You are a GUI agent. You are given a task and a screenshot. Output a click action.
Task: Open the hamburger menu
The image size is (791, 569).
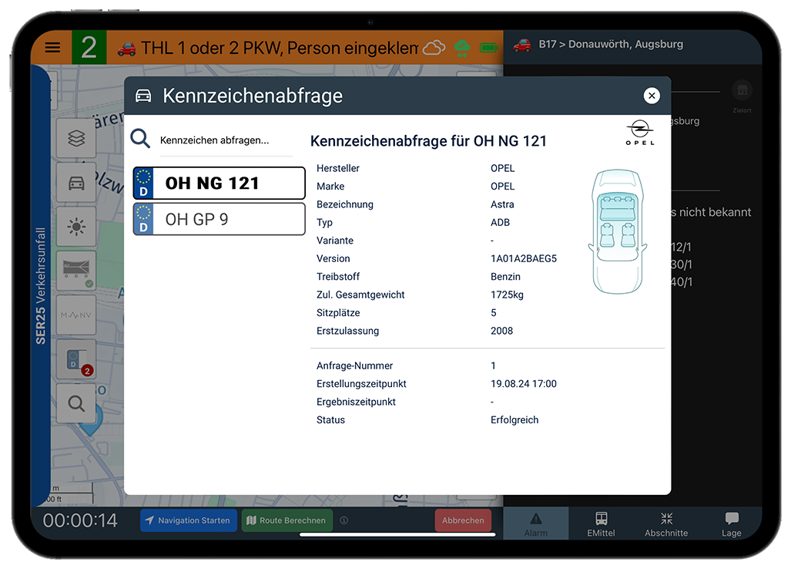coord(52,48)
